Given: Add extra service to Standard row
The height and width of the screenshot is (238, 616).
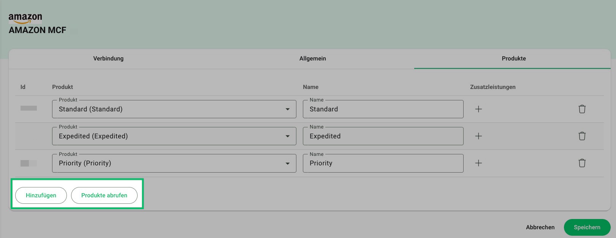Looking at the screenshot, I should coord(478,109).
